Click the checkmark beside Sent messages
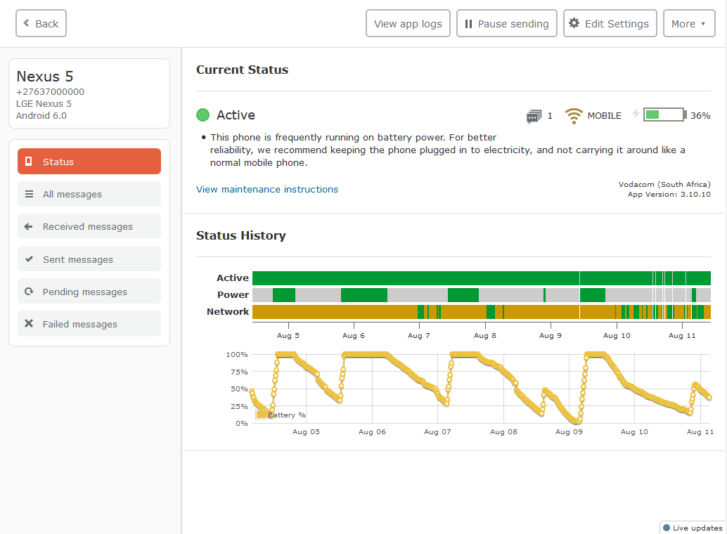This screenshot has height=534, width=727. coord(29,259)
